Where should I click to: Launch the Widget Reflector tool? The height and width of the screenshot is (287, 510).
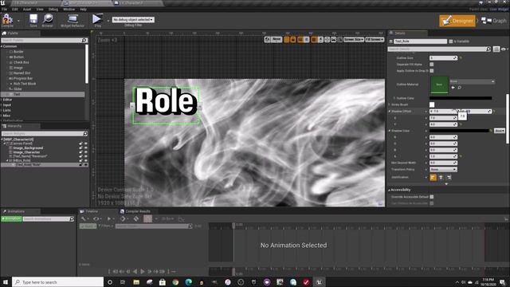[73, 21]
